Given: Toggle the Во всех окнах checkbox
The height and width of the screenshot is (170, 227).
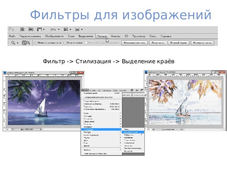Looking at the screenshot, I should 65,43.
